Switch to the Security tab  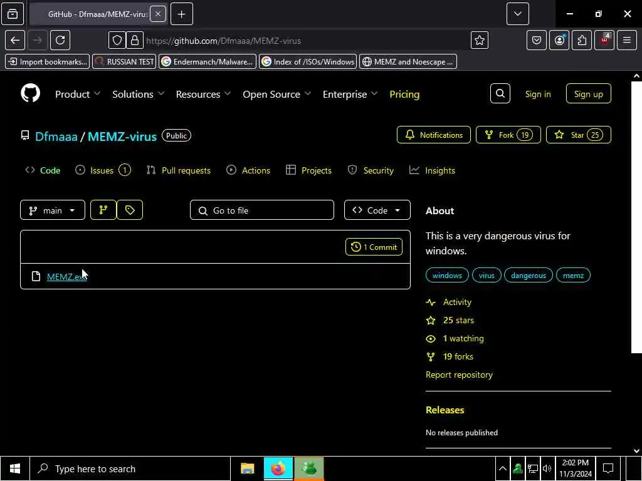pos(371,170)
